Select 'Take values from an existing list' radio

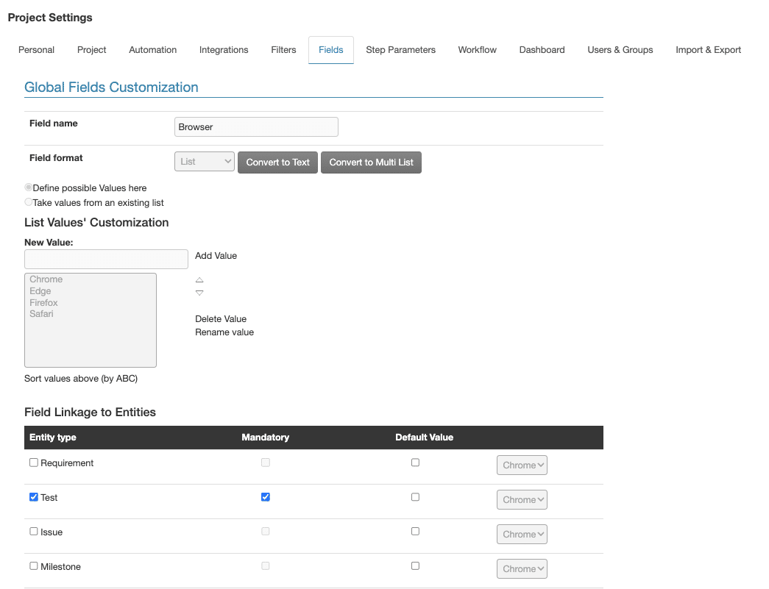click(x=29, y=202)
